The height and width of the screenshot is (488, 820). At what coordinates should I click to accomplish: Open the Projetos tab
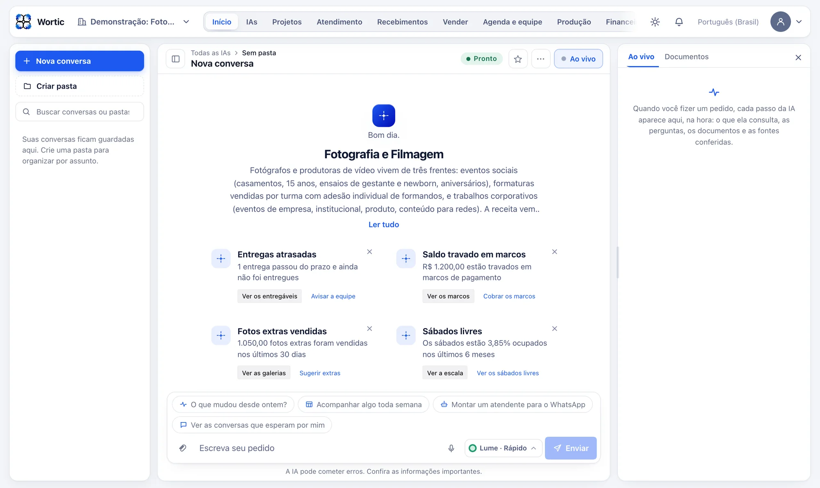[287, 22]
